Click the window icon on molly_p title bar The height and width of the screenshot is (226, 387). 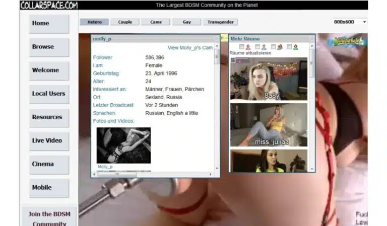(x=217, y=38)
